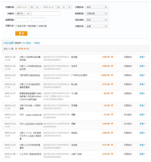Download the statement in Excel格式
This screenshot has height=162, width=151.
pyautogui.click(x=27, y=43)
